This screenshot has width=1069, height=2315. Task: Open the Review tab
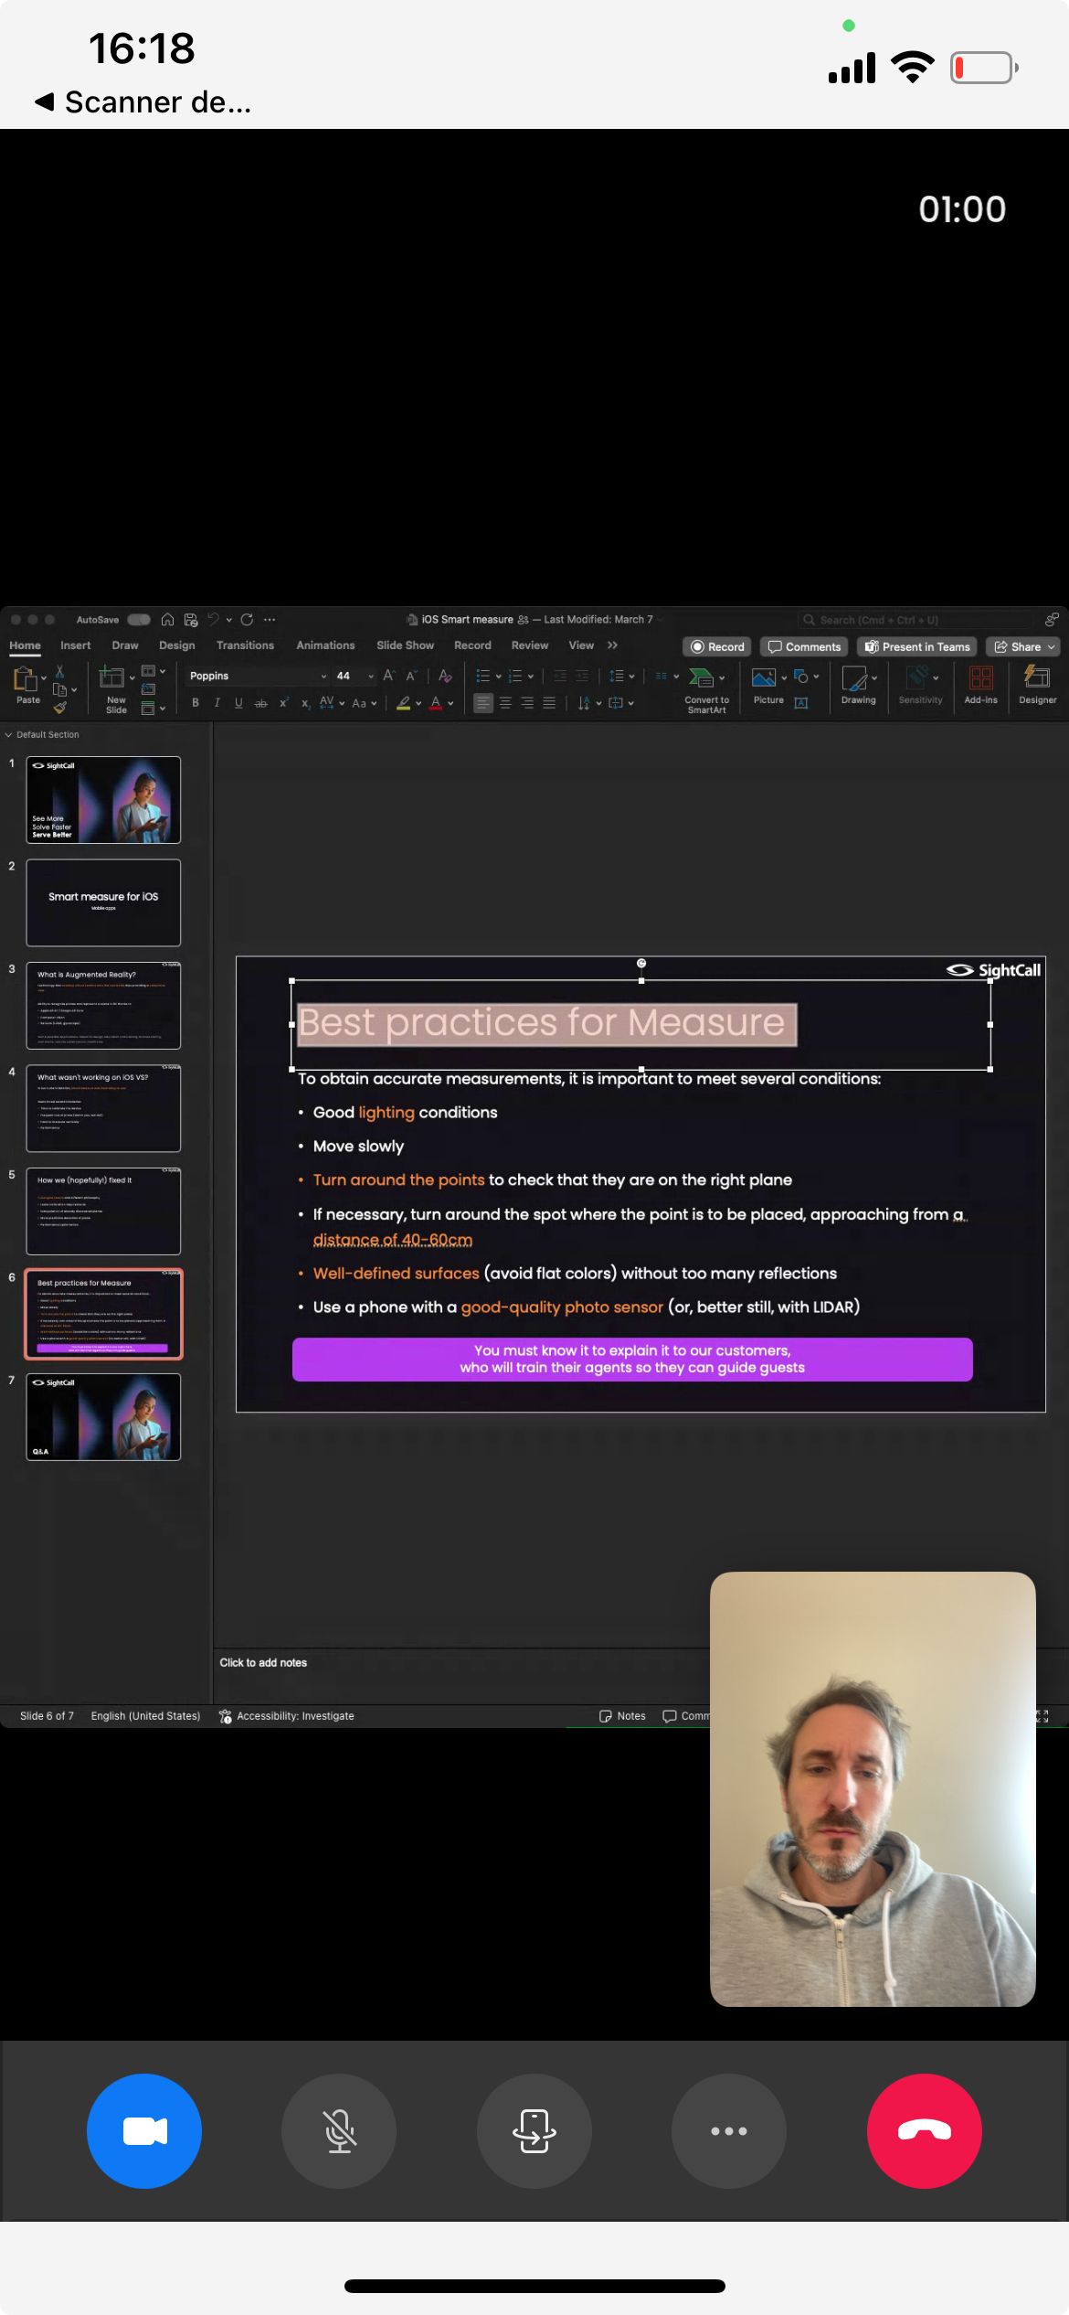point(530,645)
